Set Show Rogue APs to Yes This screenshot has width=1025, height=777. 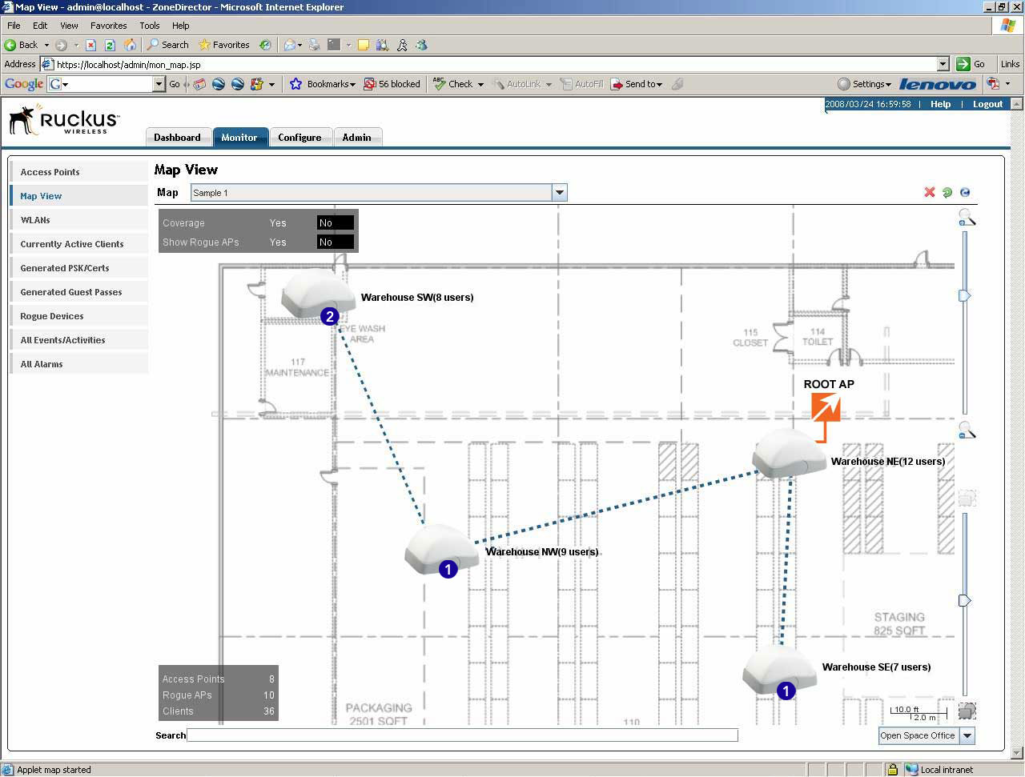point(278,242)
